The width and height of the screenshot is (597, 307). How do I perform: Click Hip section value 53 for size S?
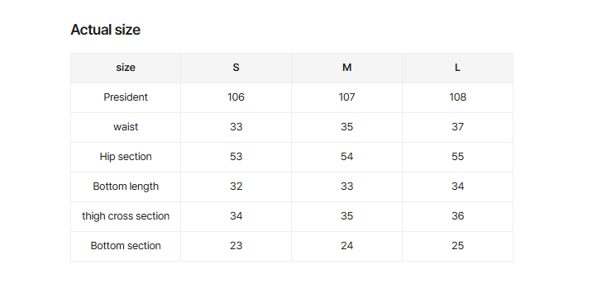click(x=236, y=157)
